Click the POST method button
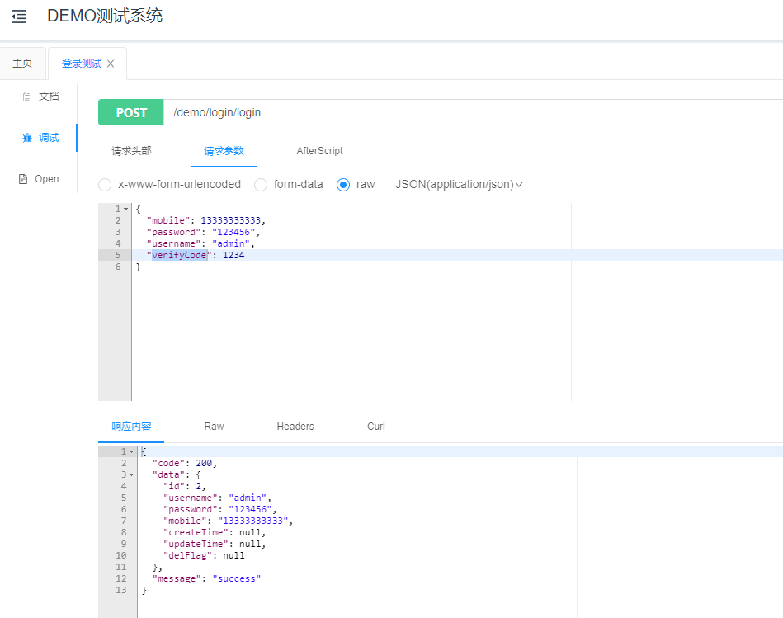 pos(131,112)
